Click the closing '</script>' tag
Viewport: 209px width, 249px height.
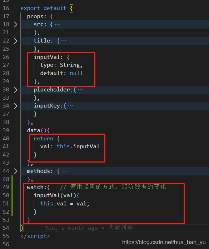click(35, 236)
